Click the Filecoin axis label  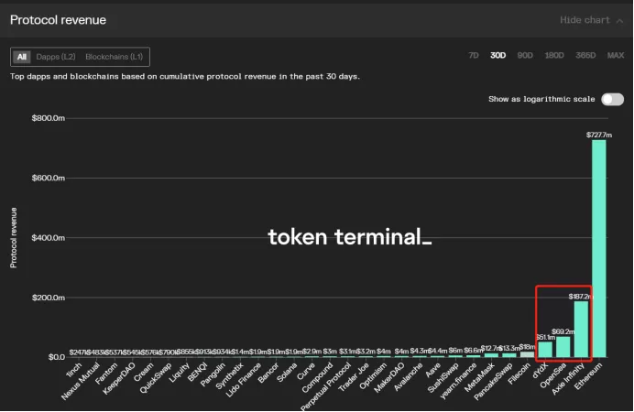[519, 374]
